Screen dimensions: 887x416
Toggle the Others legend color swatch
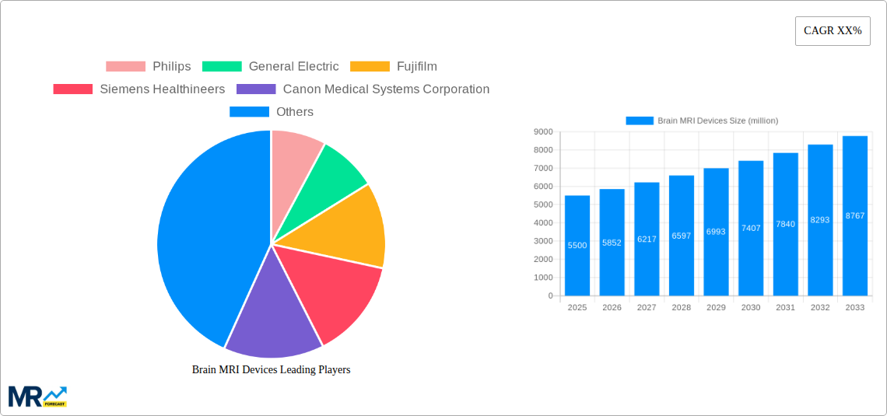[250, 112]
